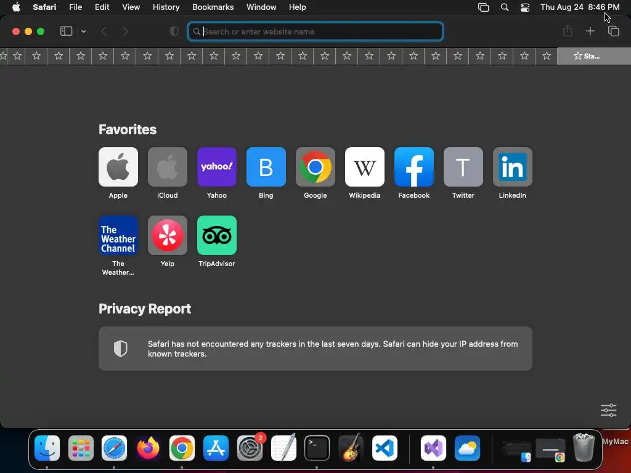
Task: Show the Safari sidebar
Action: [x=66, y=31]
